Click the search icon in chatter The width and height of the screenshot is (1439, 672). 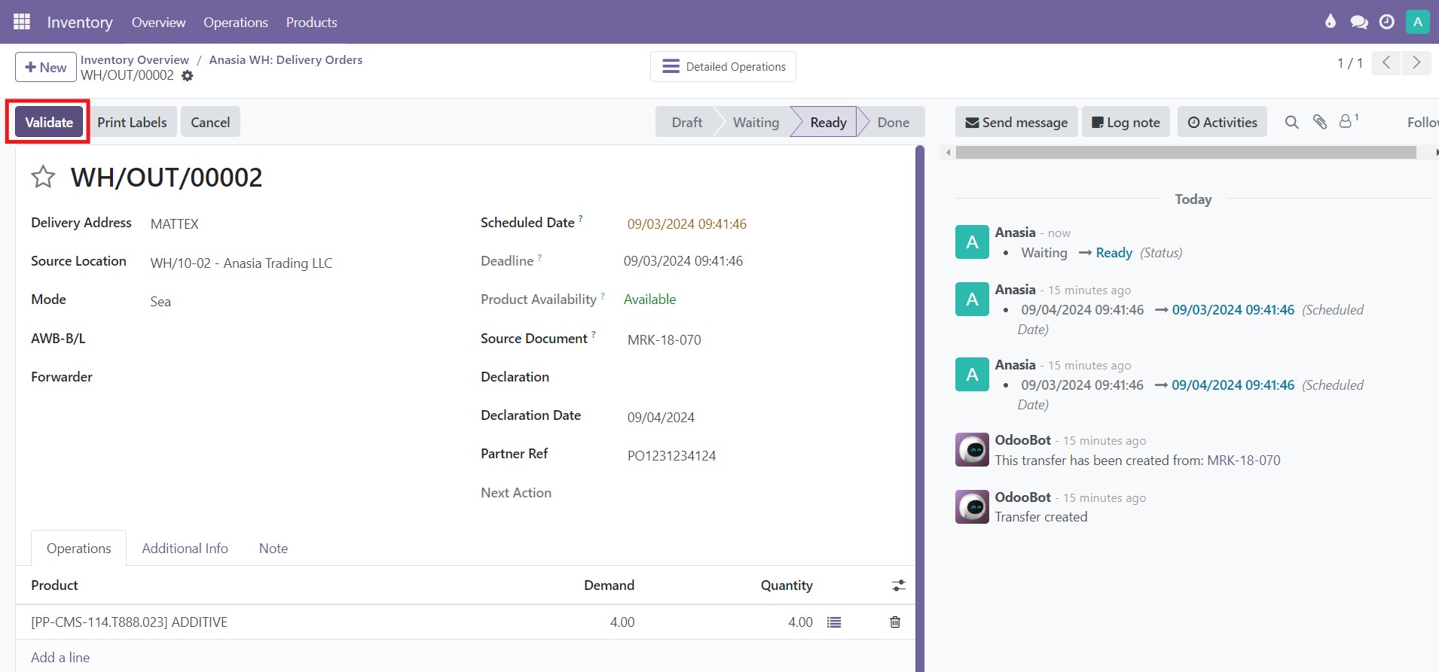1291,122
